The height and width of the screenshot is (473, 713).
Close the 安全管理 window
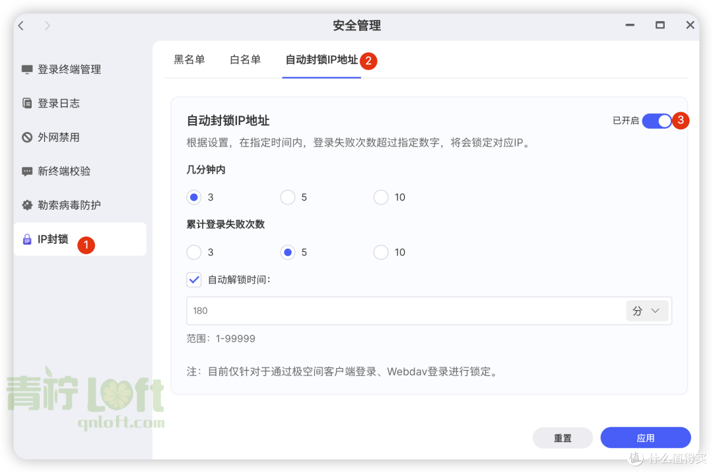pyautogui.click(x=691, y=25)
